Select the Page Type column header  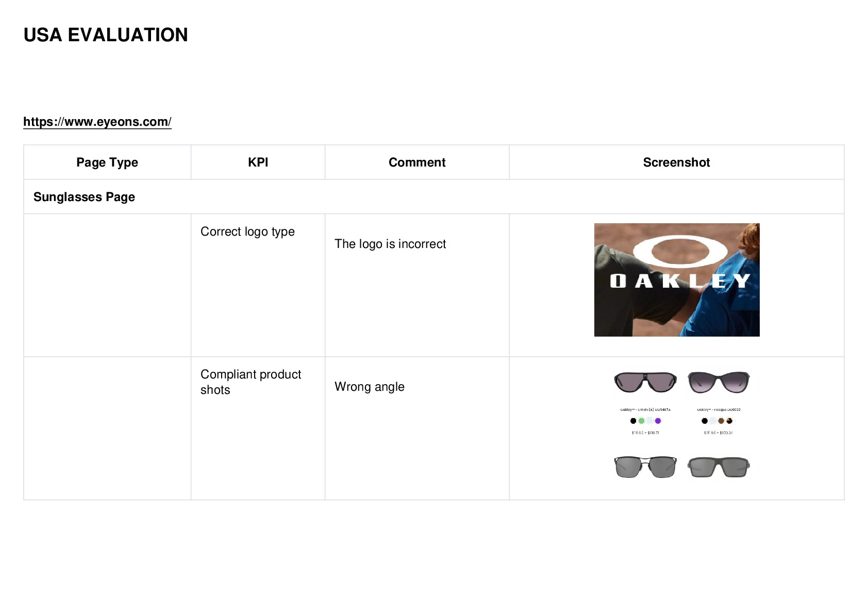tap(107, 162)
